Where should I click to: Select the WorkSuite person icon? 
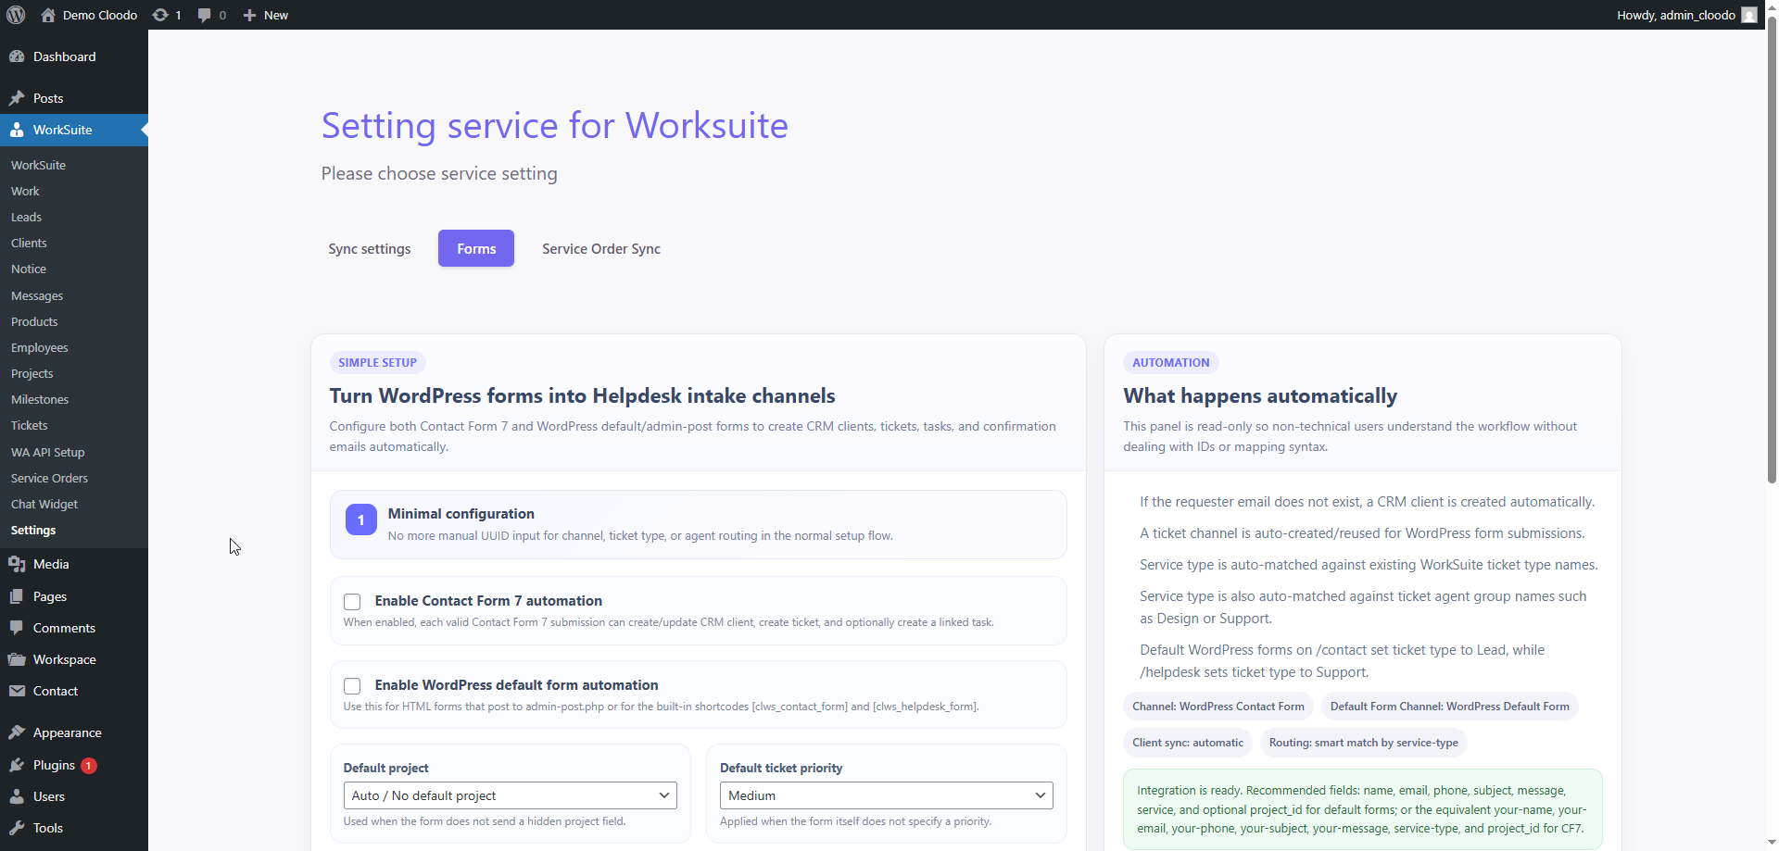pos(19,130)
